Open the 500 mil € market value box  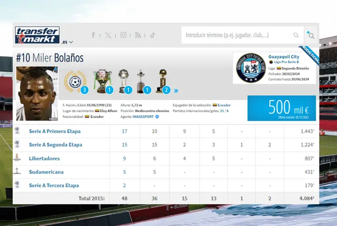[281, 108]
